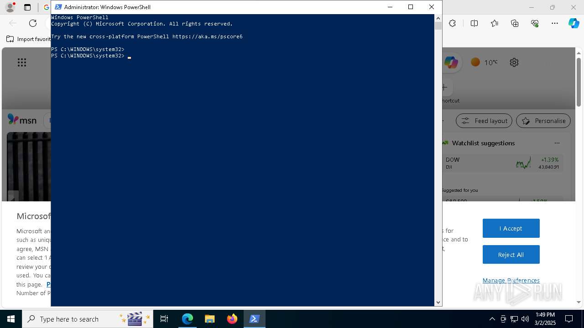View weather showing 10°C
584x328 pixels.
tap(485, 62)
